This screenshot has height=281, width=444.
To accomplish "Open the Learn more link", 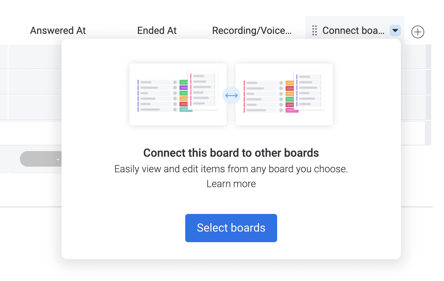I will tap(231, 184).
